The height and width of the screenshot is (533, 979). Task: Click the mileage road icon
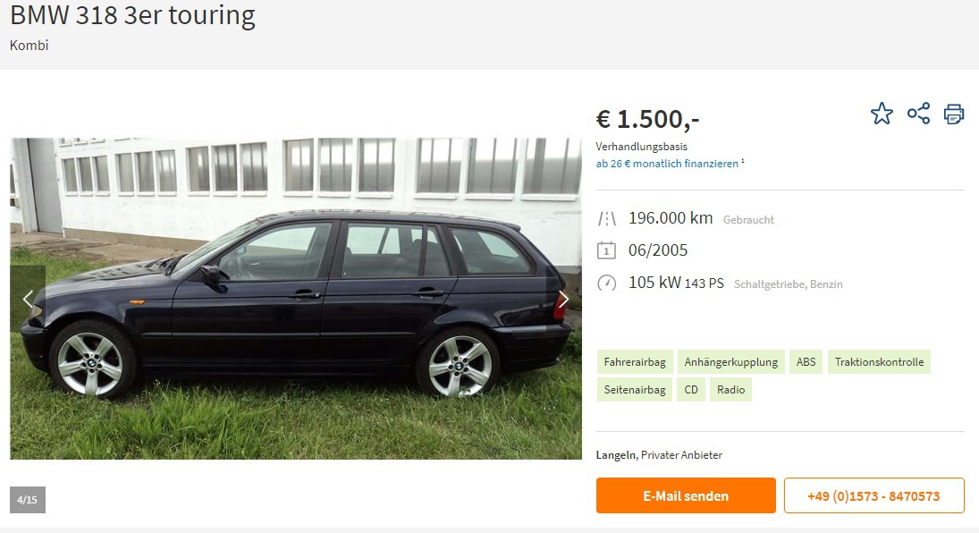click(607, 219)
